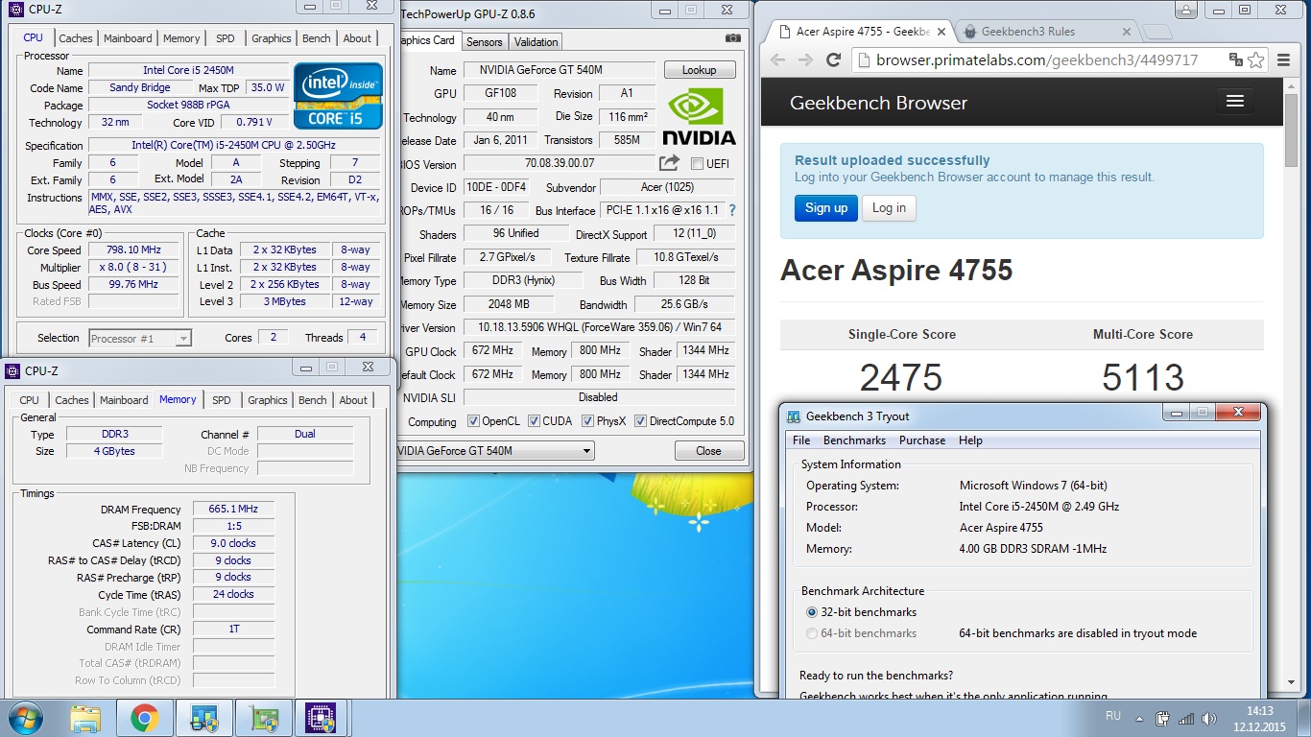The height and width of the screenshot is (737, 1311).
Task: Click the Close button in GPU-Z
Action: 709,451
